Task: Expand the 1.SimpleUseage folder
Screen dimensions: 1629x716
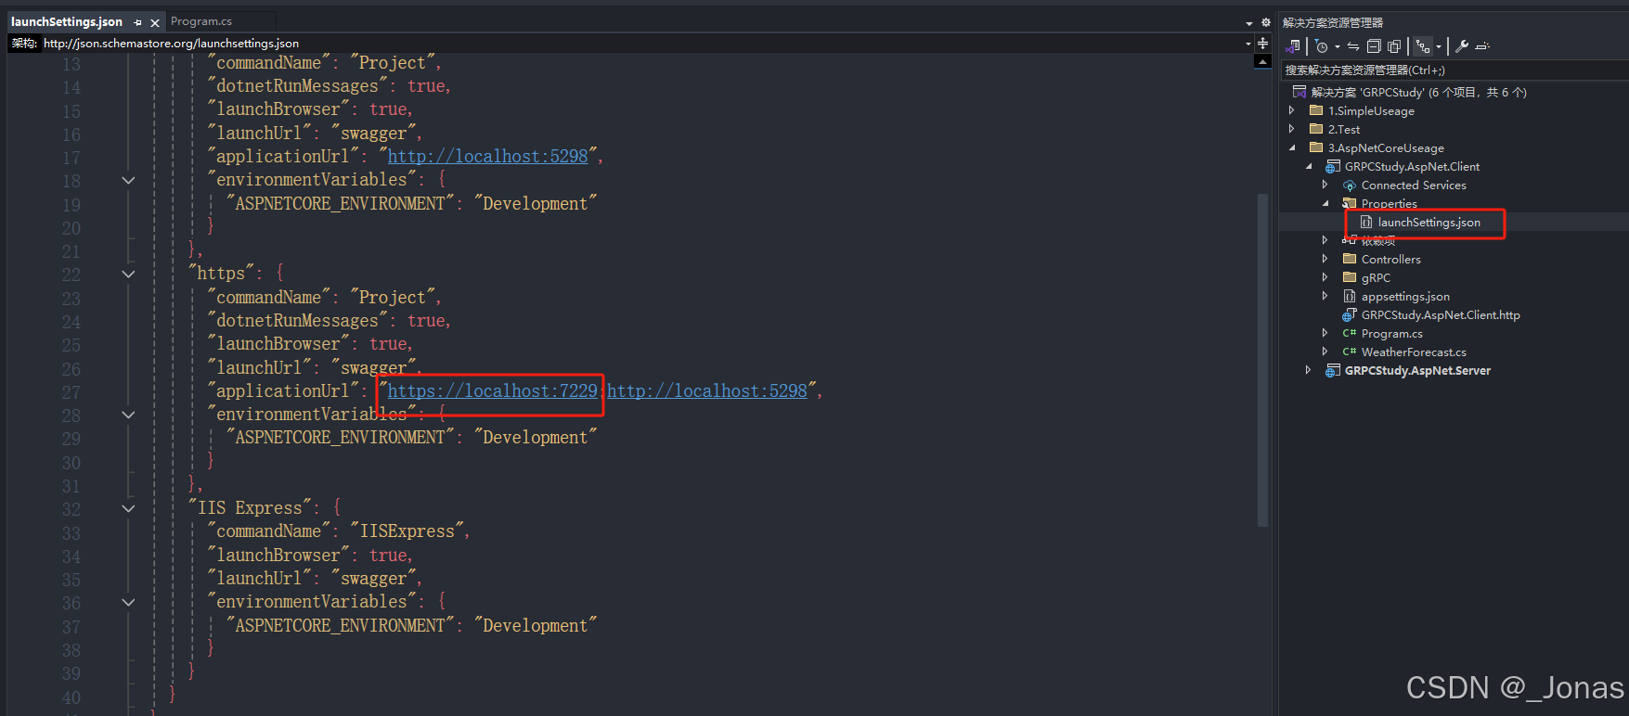Action: (x=1291, y=110)
